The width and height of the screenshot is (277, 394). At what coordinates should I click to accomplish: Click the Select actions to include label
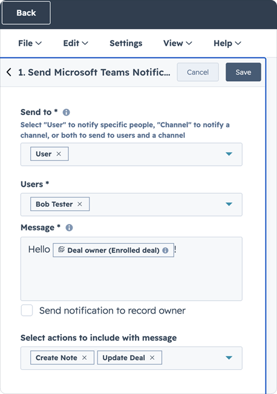(99, 338)
